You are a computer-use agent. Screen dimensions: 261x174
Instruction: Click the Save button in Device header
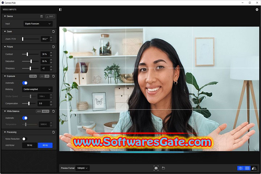(50, 16)
